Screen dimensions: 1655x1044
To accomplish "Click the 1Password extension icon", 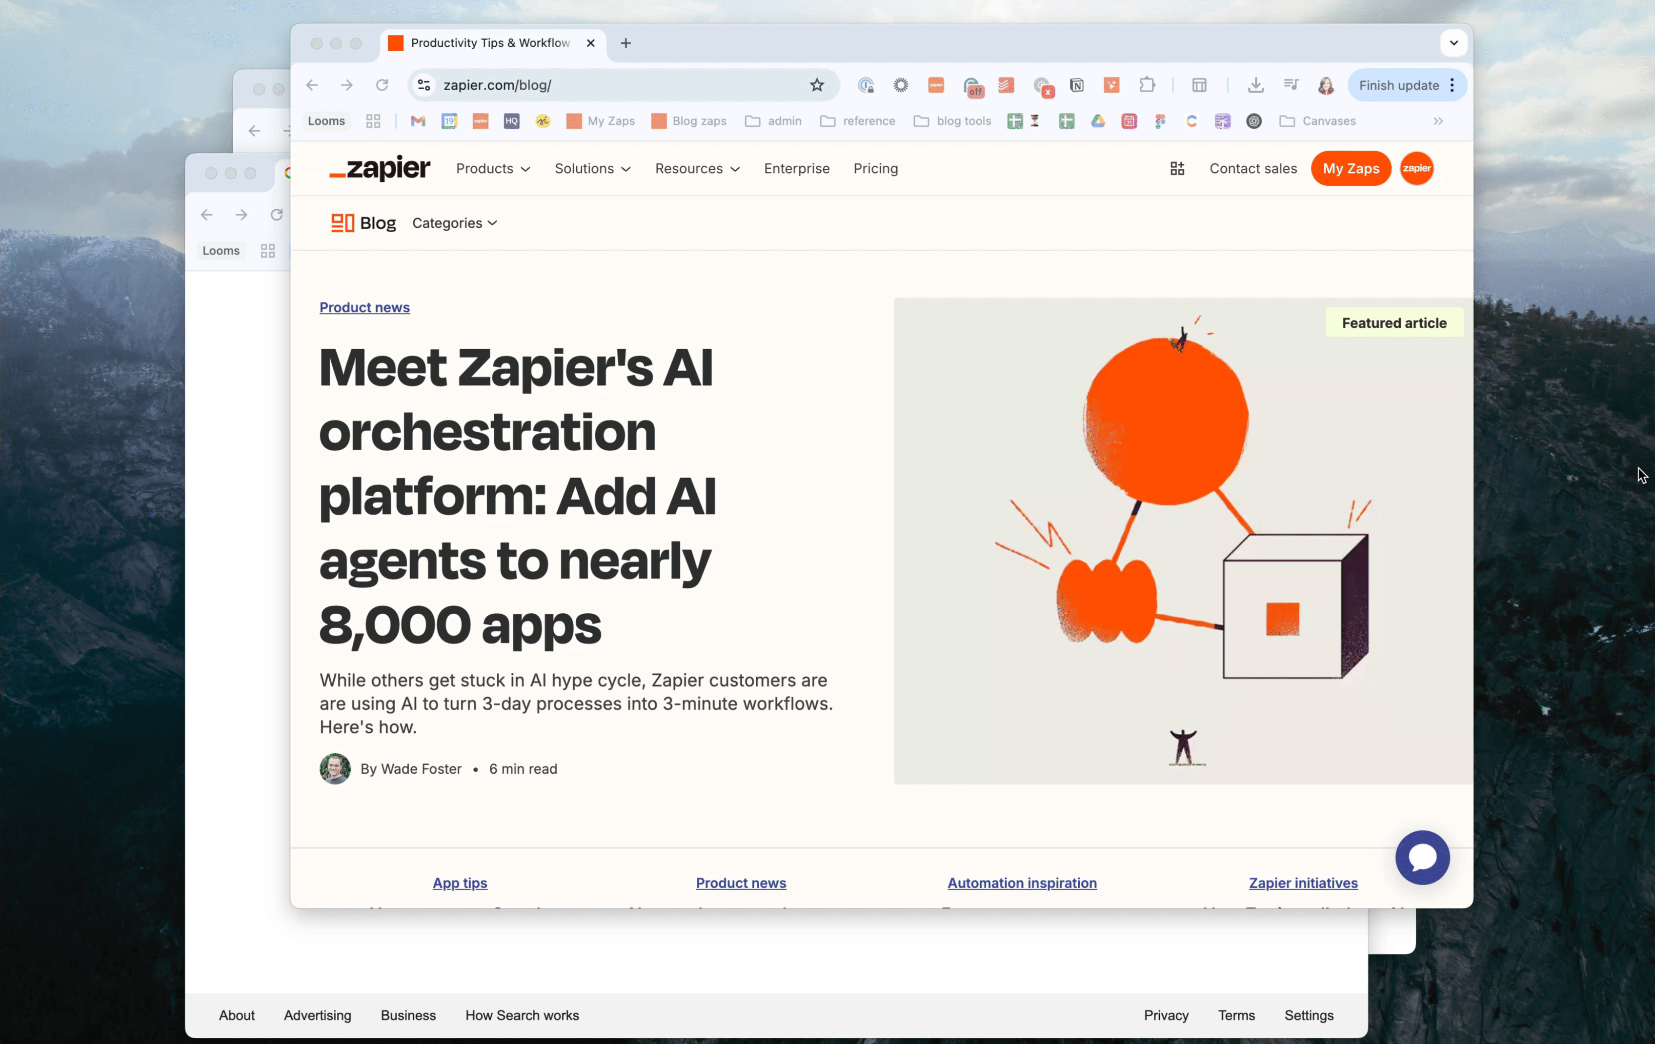I will [865, 85].
